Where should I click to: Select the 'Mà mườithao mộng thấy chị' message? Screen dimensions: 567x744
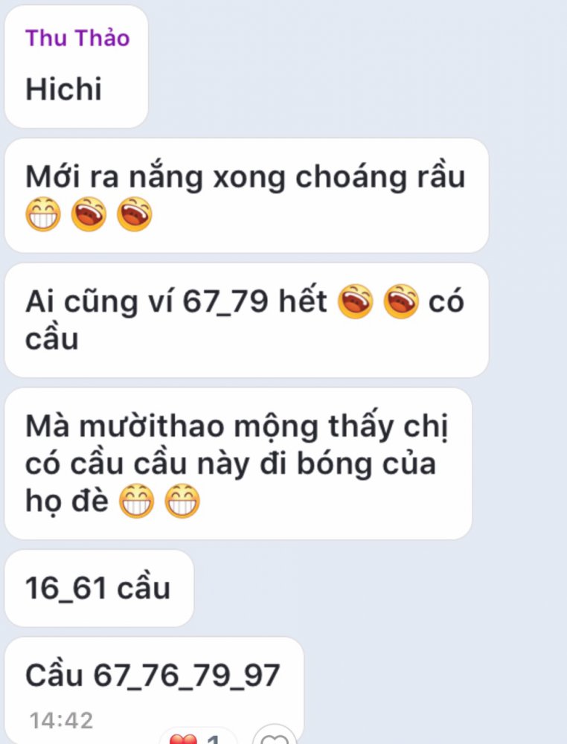[x=238, y=464]
